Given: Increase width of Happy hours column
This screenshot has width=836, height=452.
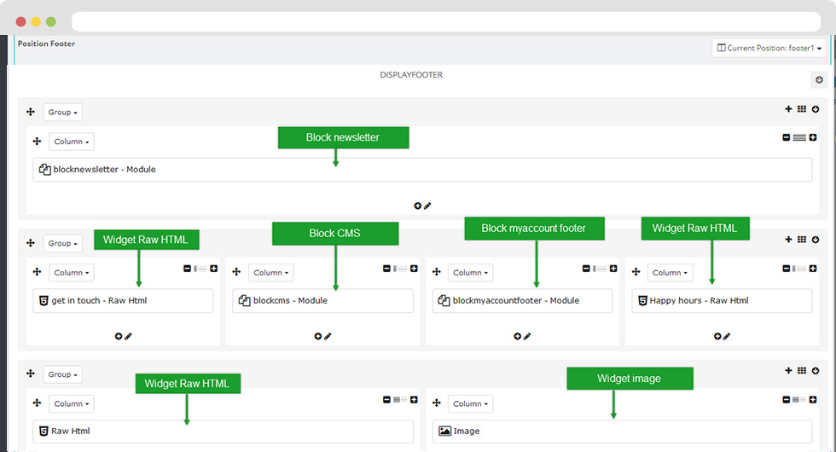Looking at the screenshot, I should point(812,269).
